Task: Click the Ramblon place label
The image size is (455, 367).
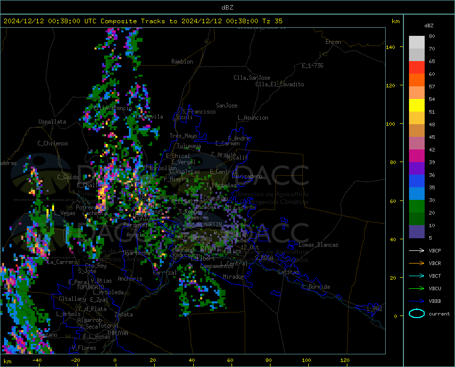Action: click(182, 62)
